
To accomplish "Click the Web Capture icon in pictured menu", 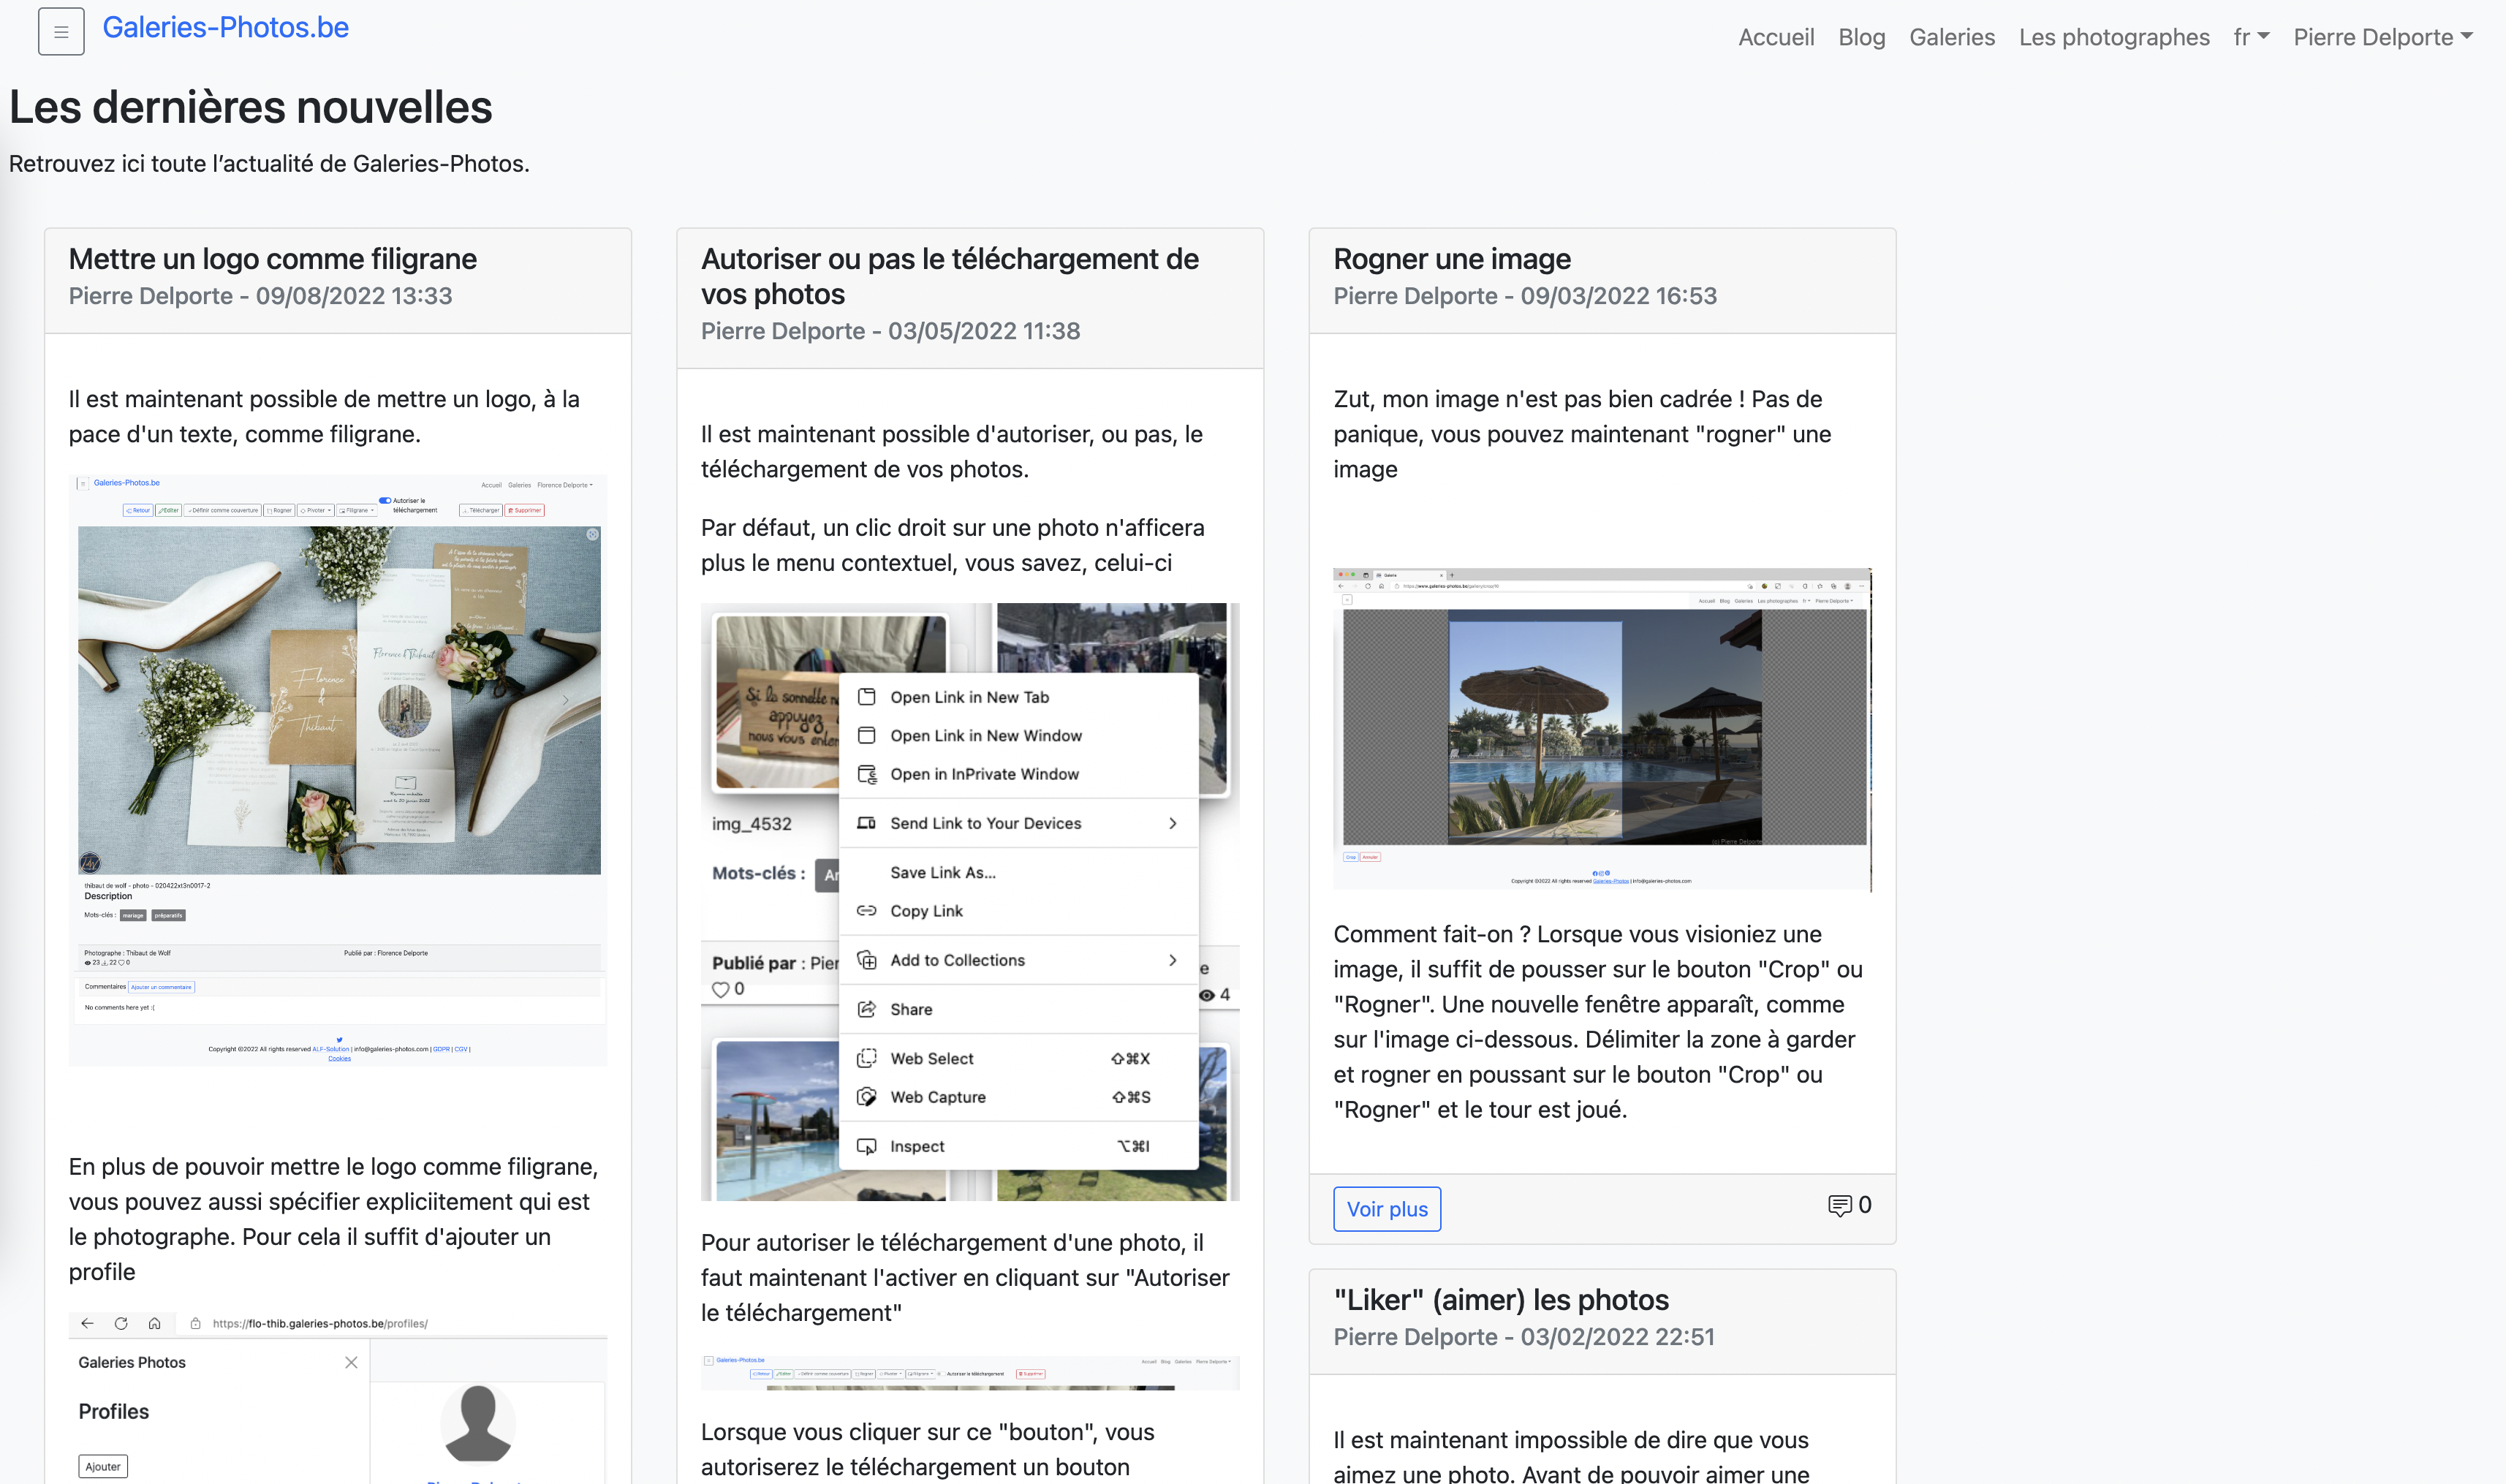I will click(867, 1097).
